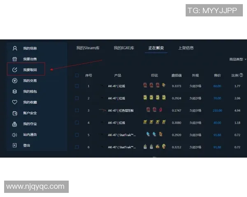Click the 我的收藏 heart icon
This screenshot has height=197, width=247.
pos(15,102)
